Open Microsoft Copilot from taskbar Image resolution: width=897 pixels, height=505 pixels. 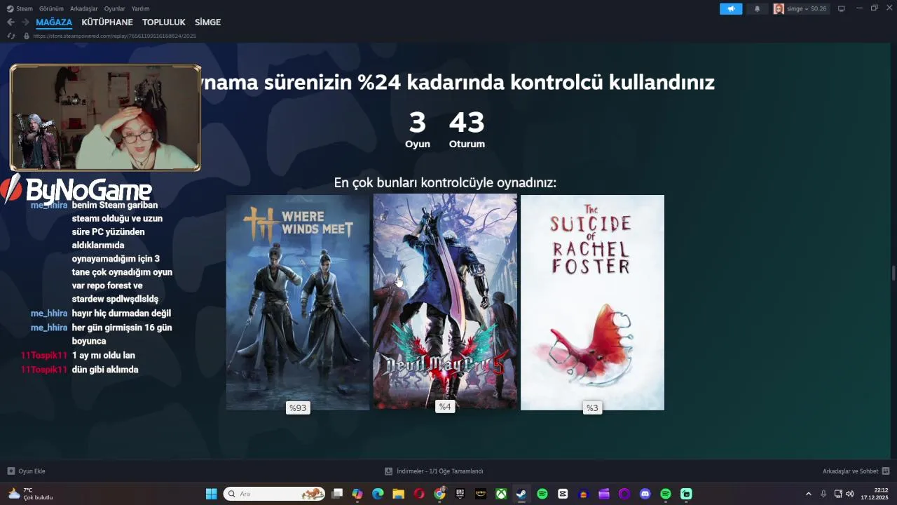(x=357, y=494)
